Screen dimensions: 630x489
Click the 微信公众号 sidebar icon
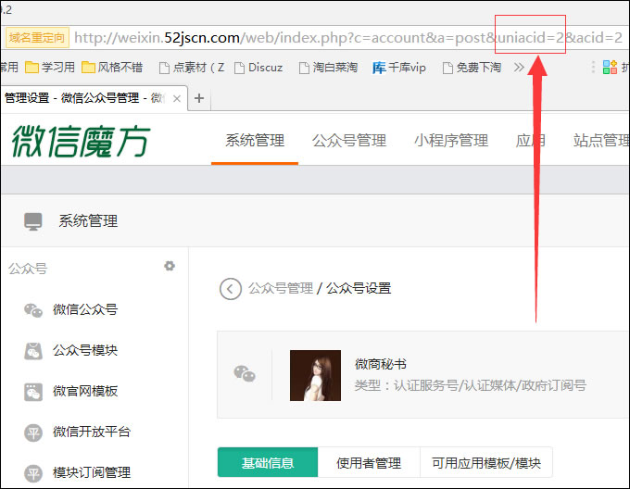(34, 310)
